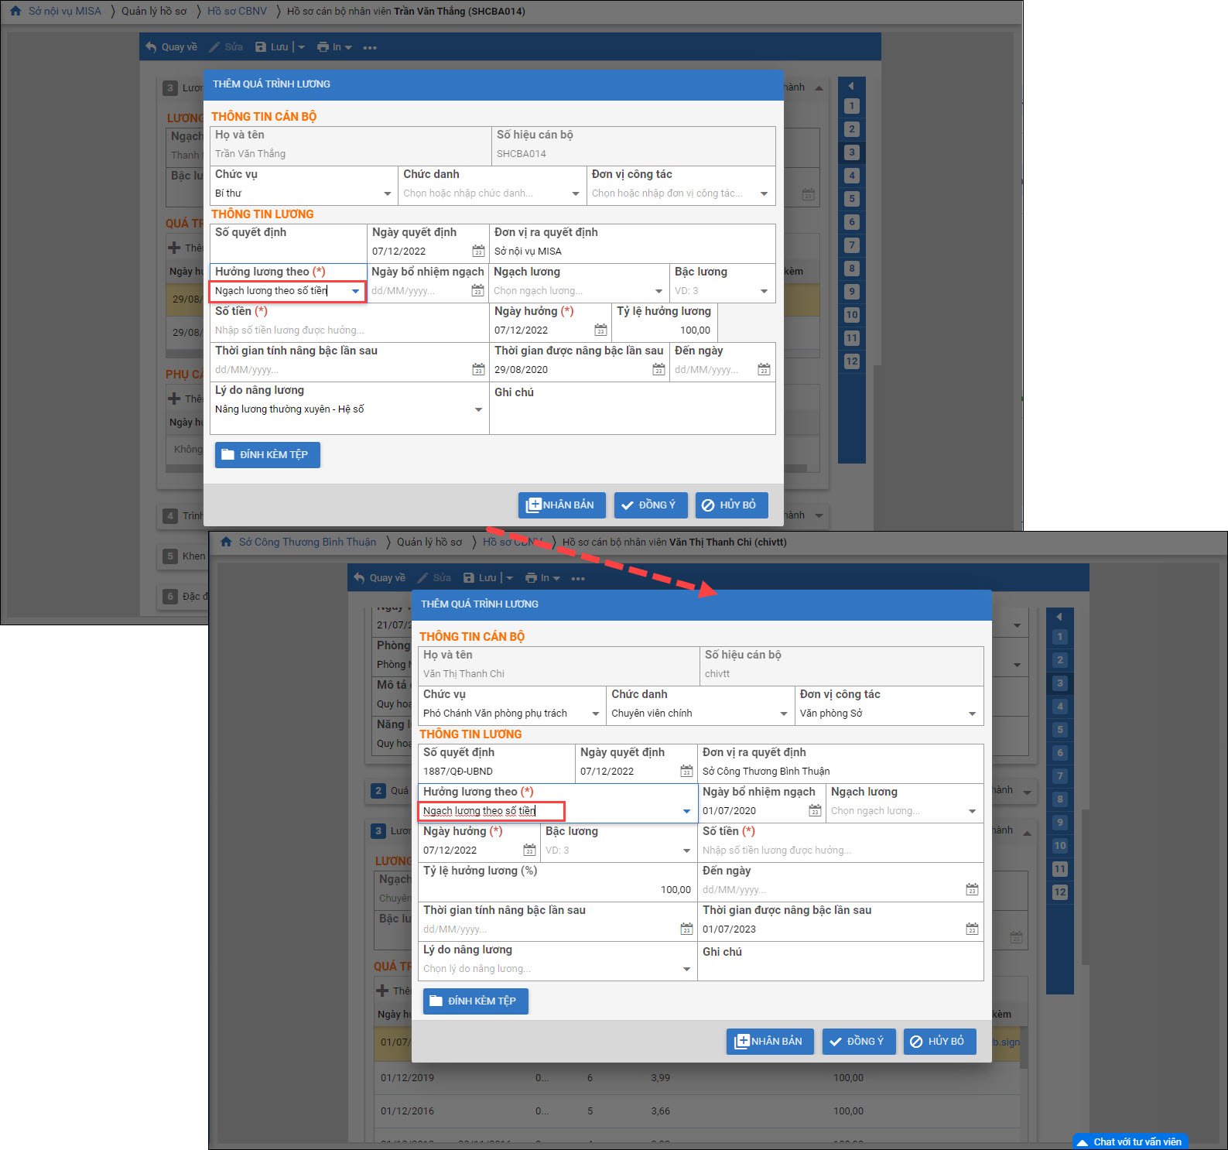Click home icon beside Sở nội vụ MISA
The width and height of the screenshot is (1228, 1150).
pyautogui.click(x=15, y=11)
